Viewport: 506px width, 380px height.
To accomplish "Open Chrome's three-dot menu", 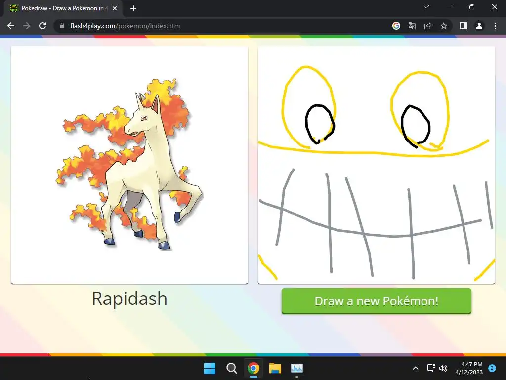I will [495, 26].
